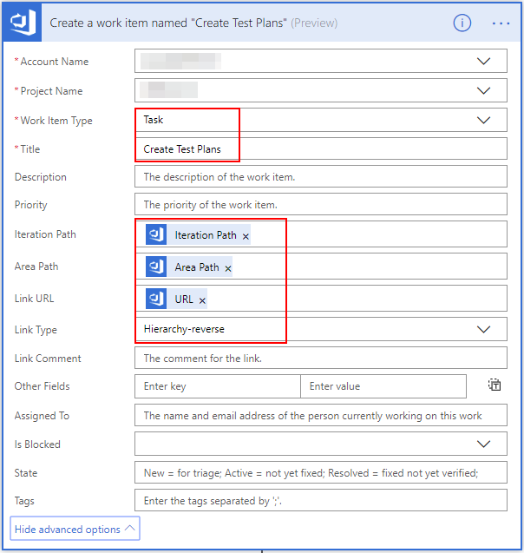Click the Title field containing Create Test Plans

pos(321,149)
